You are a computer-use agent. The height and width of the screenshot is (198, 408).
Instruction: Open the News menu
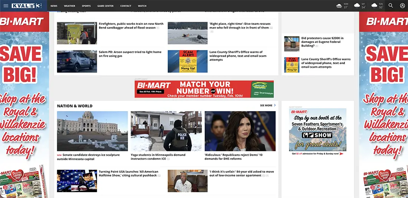tap(54, 6)
